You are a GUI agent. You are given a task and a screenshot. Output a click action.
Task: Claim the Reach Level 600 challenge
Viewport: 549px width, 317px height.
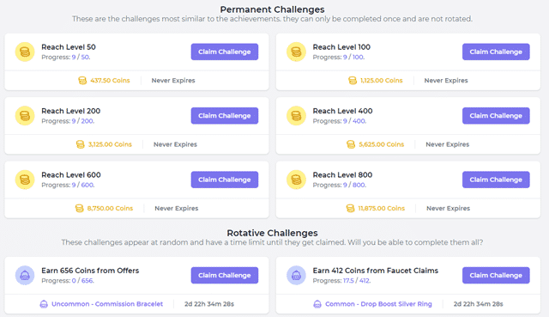coord(225,180)
